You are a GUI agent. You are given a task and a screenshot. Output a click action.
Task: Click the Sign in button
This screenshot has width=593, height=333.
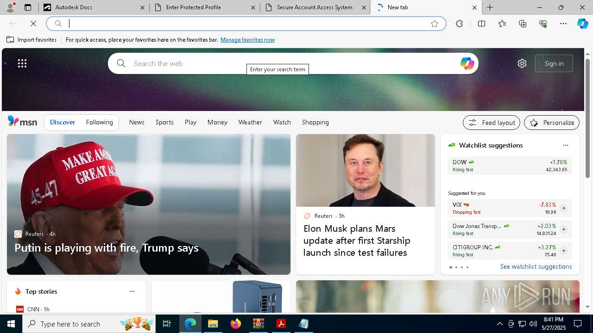click(x=554, y=63)
